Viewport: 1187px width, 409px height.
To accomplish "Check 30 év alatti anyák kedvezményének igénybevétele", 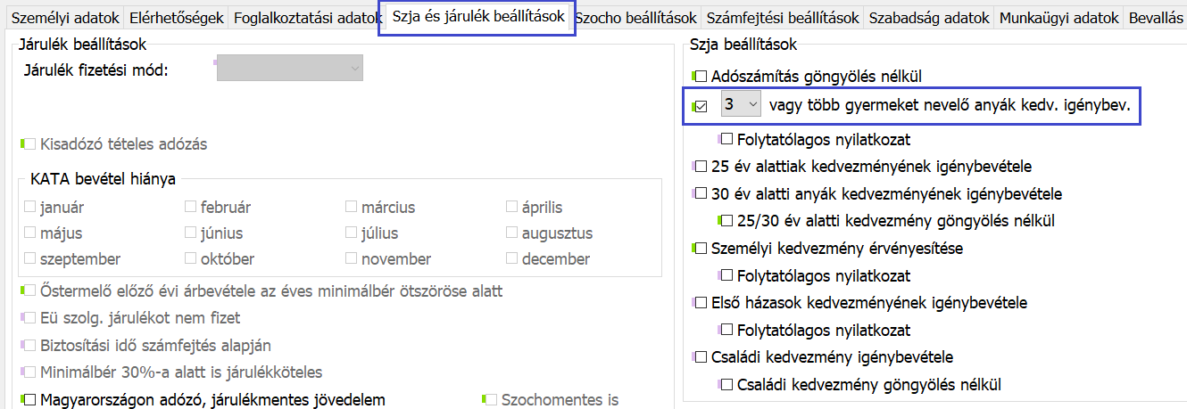I will (701, 193).
